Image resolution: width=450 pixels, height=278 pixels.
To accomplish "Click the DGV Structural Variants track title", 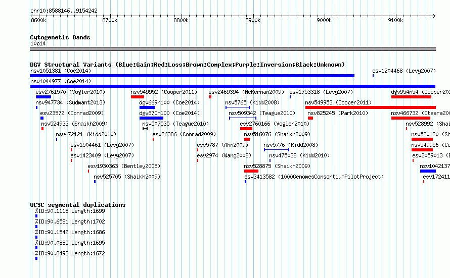I will [x=187, y=65].
